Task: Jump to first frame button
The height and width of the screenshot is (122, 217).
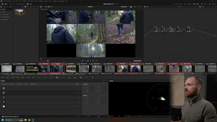Action: pyautogui.click(x=82, y=61)
